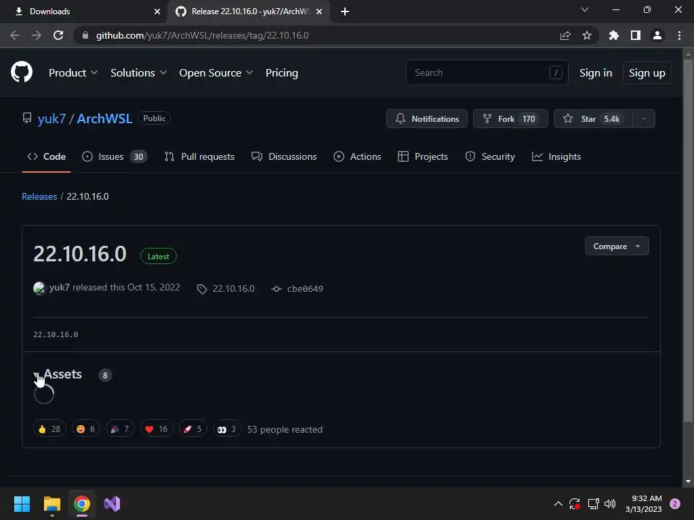Open the tab search chevron

tap(585, 9)
